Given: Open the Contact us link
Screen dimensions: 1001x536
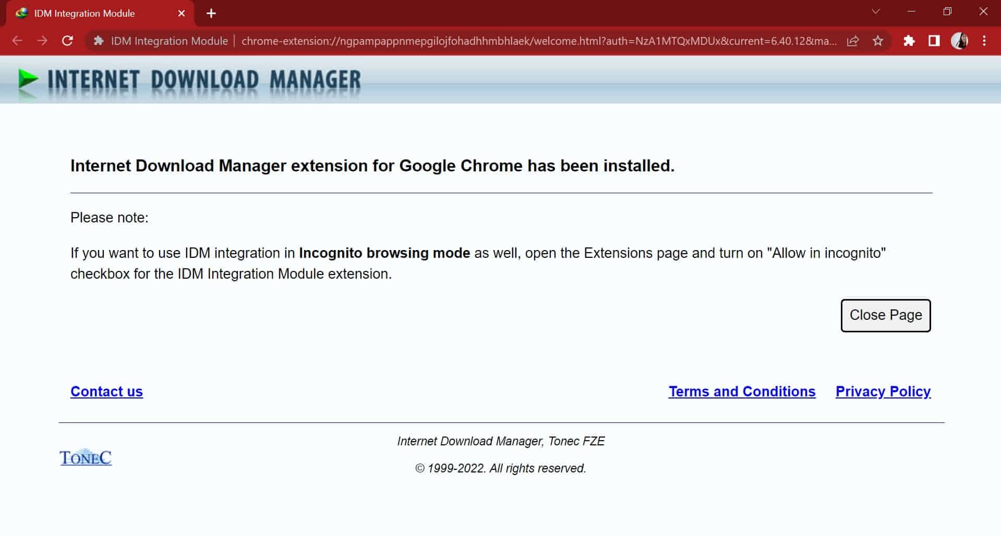Looking at the screenshot, I should (x=106, y=391).
